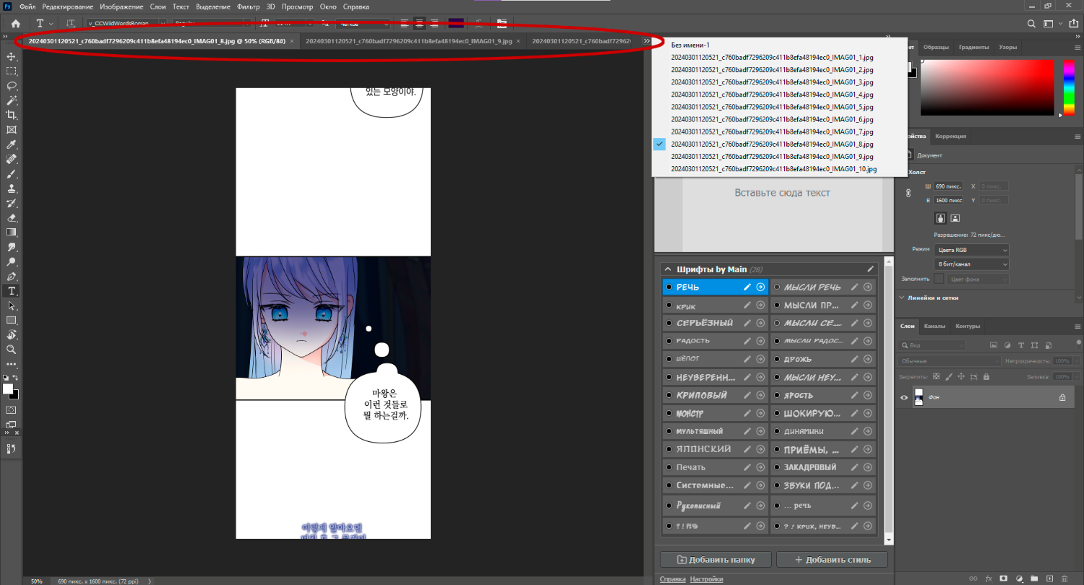Select the History Brush tool

12,203
